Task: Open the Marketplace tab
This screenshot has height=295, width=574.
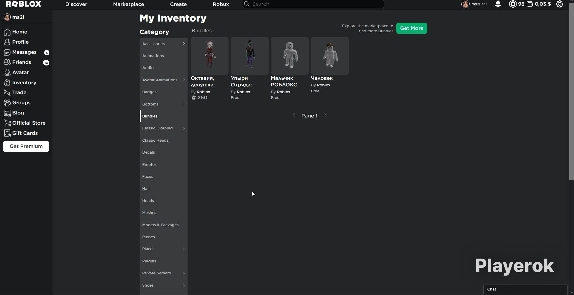Action: [129, 4]
